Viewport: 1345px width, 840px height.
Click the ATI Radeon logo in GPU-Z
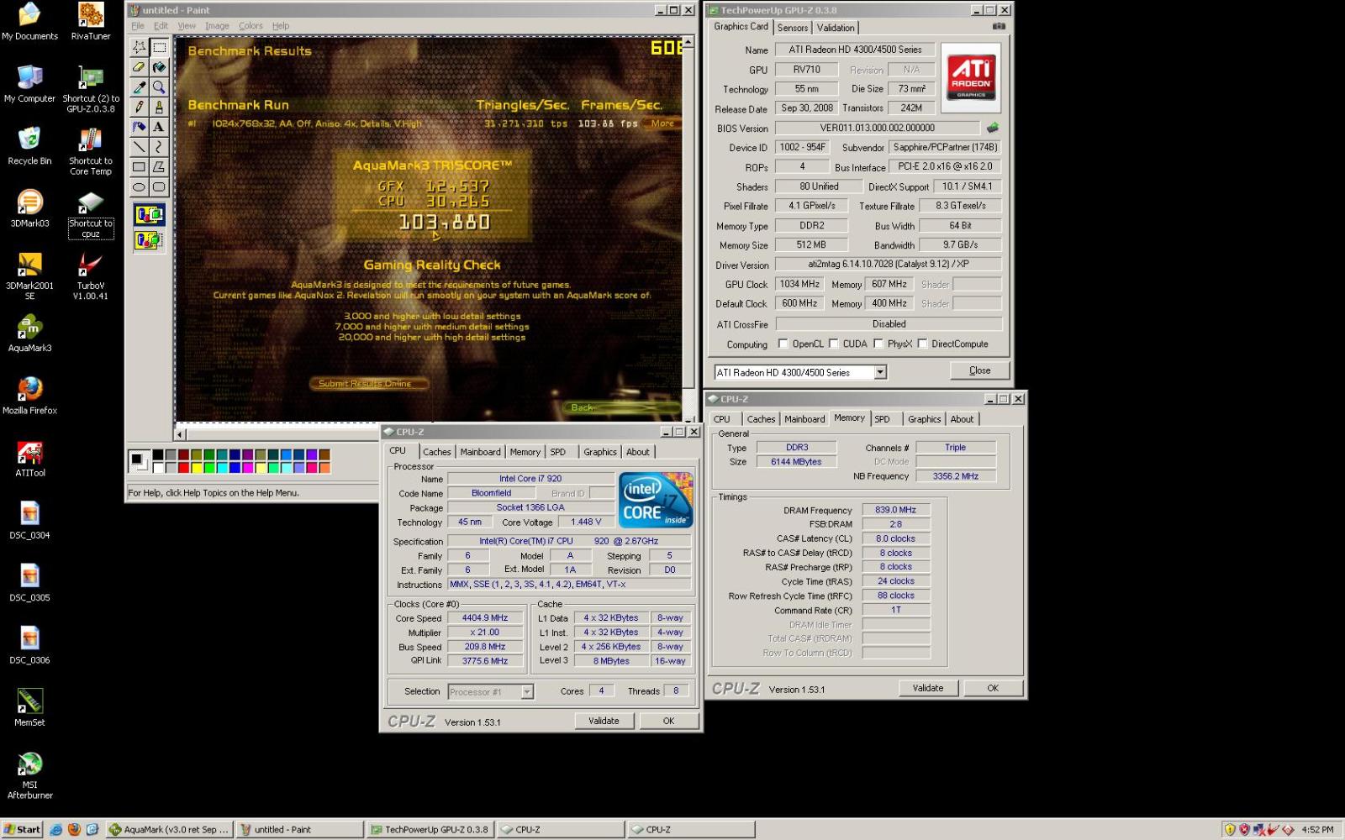971,77
